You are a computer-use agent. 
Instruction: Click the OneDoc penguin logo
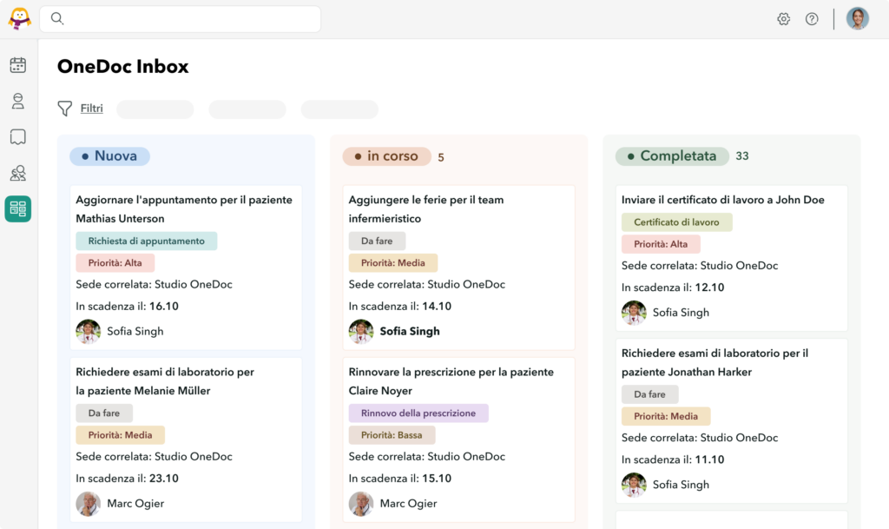17,17
